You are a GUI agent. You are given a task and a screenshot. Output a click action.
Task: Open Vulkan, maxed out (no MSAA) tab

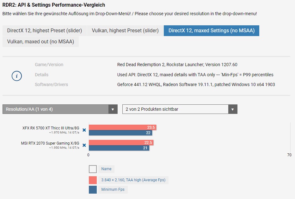pos(41,42)
